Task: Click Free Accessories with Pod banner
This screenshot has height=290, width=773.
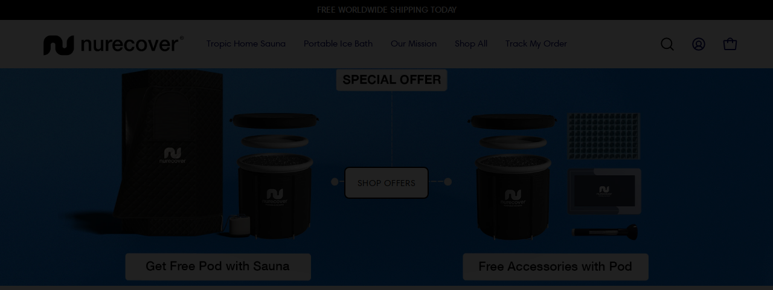Action: pos(556,266)
